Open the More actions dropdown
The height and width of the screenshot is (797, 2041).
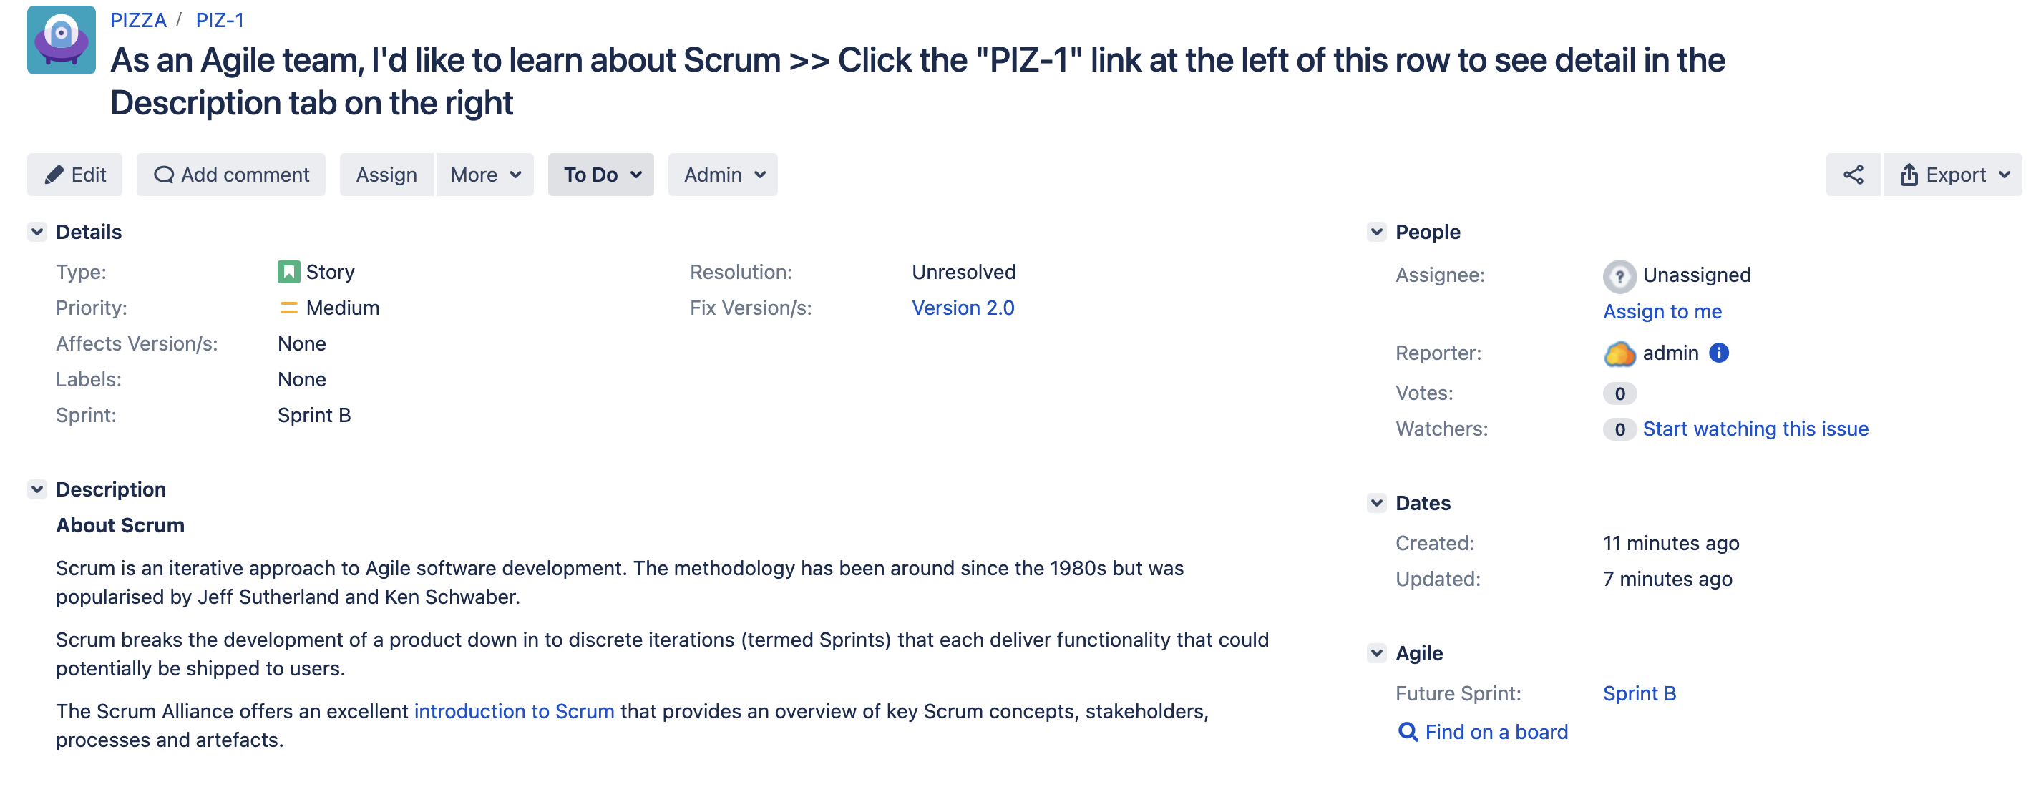click(x=485, y=175)
